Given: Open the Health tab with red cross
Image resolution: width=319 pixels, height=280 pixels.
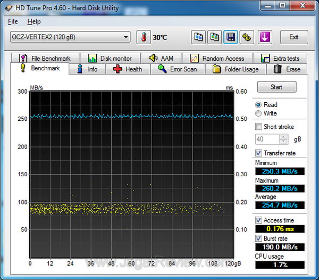Looking at the screenshot, I should [x=127, y=69].
